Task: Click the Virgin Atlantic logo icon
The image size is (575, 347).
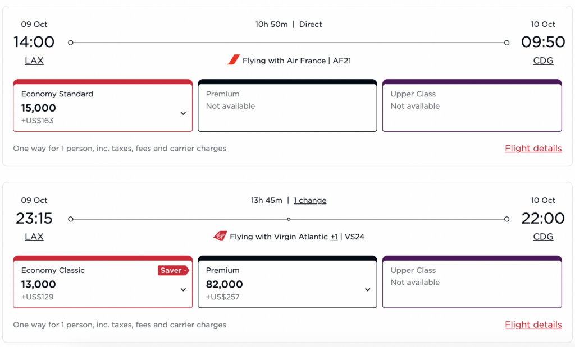Action: (220, 236)
